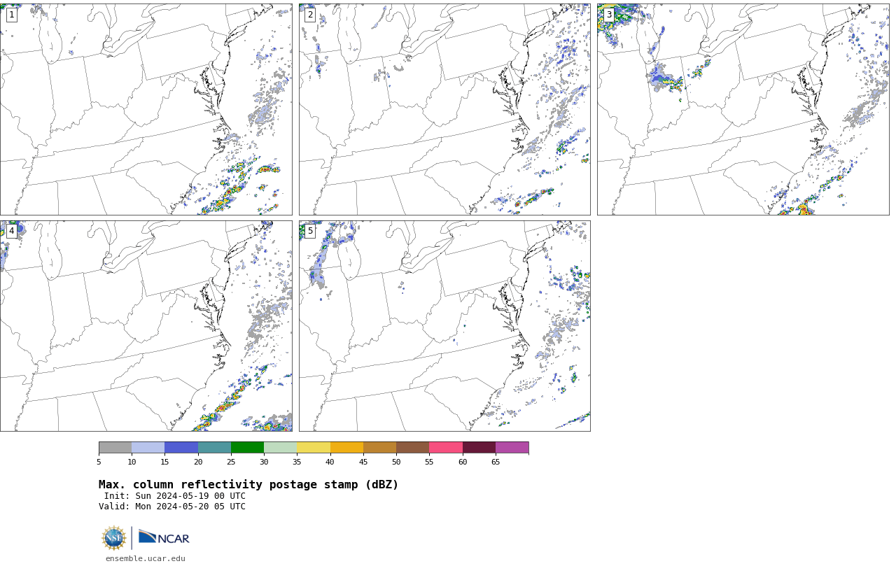The height and width of the screenshot is (566, 896).
Task: Click the colorbar tick label 45
Action: pos(363,462)
